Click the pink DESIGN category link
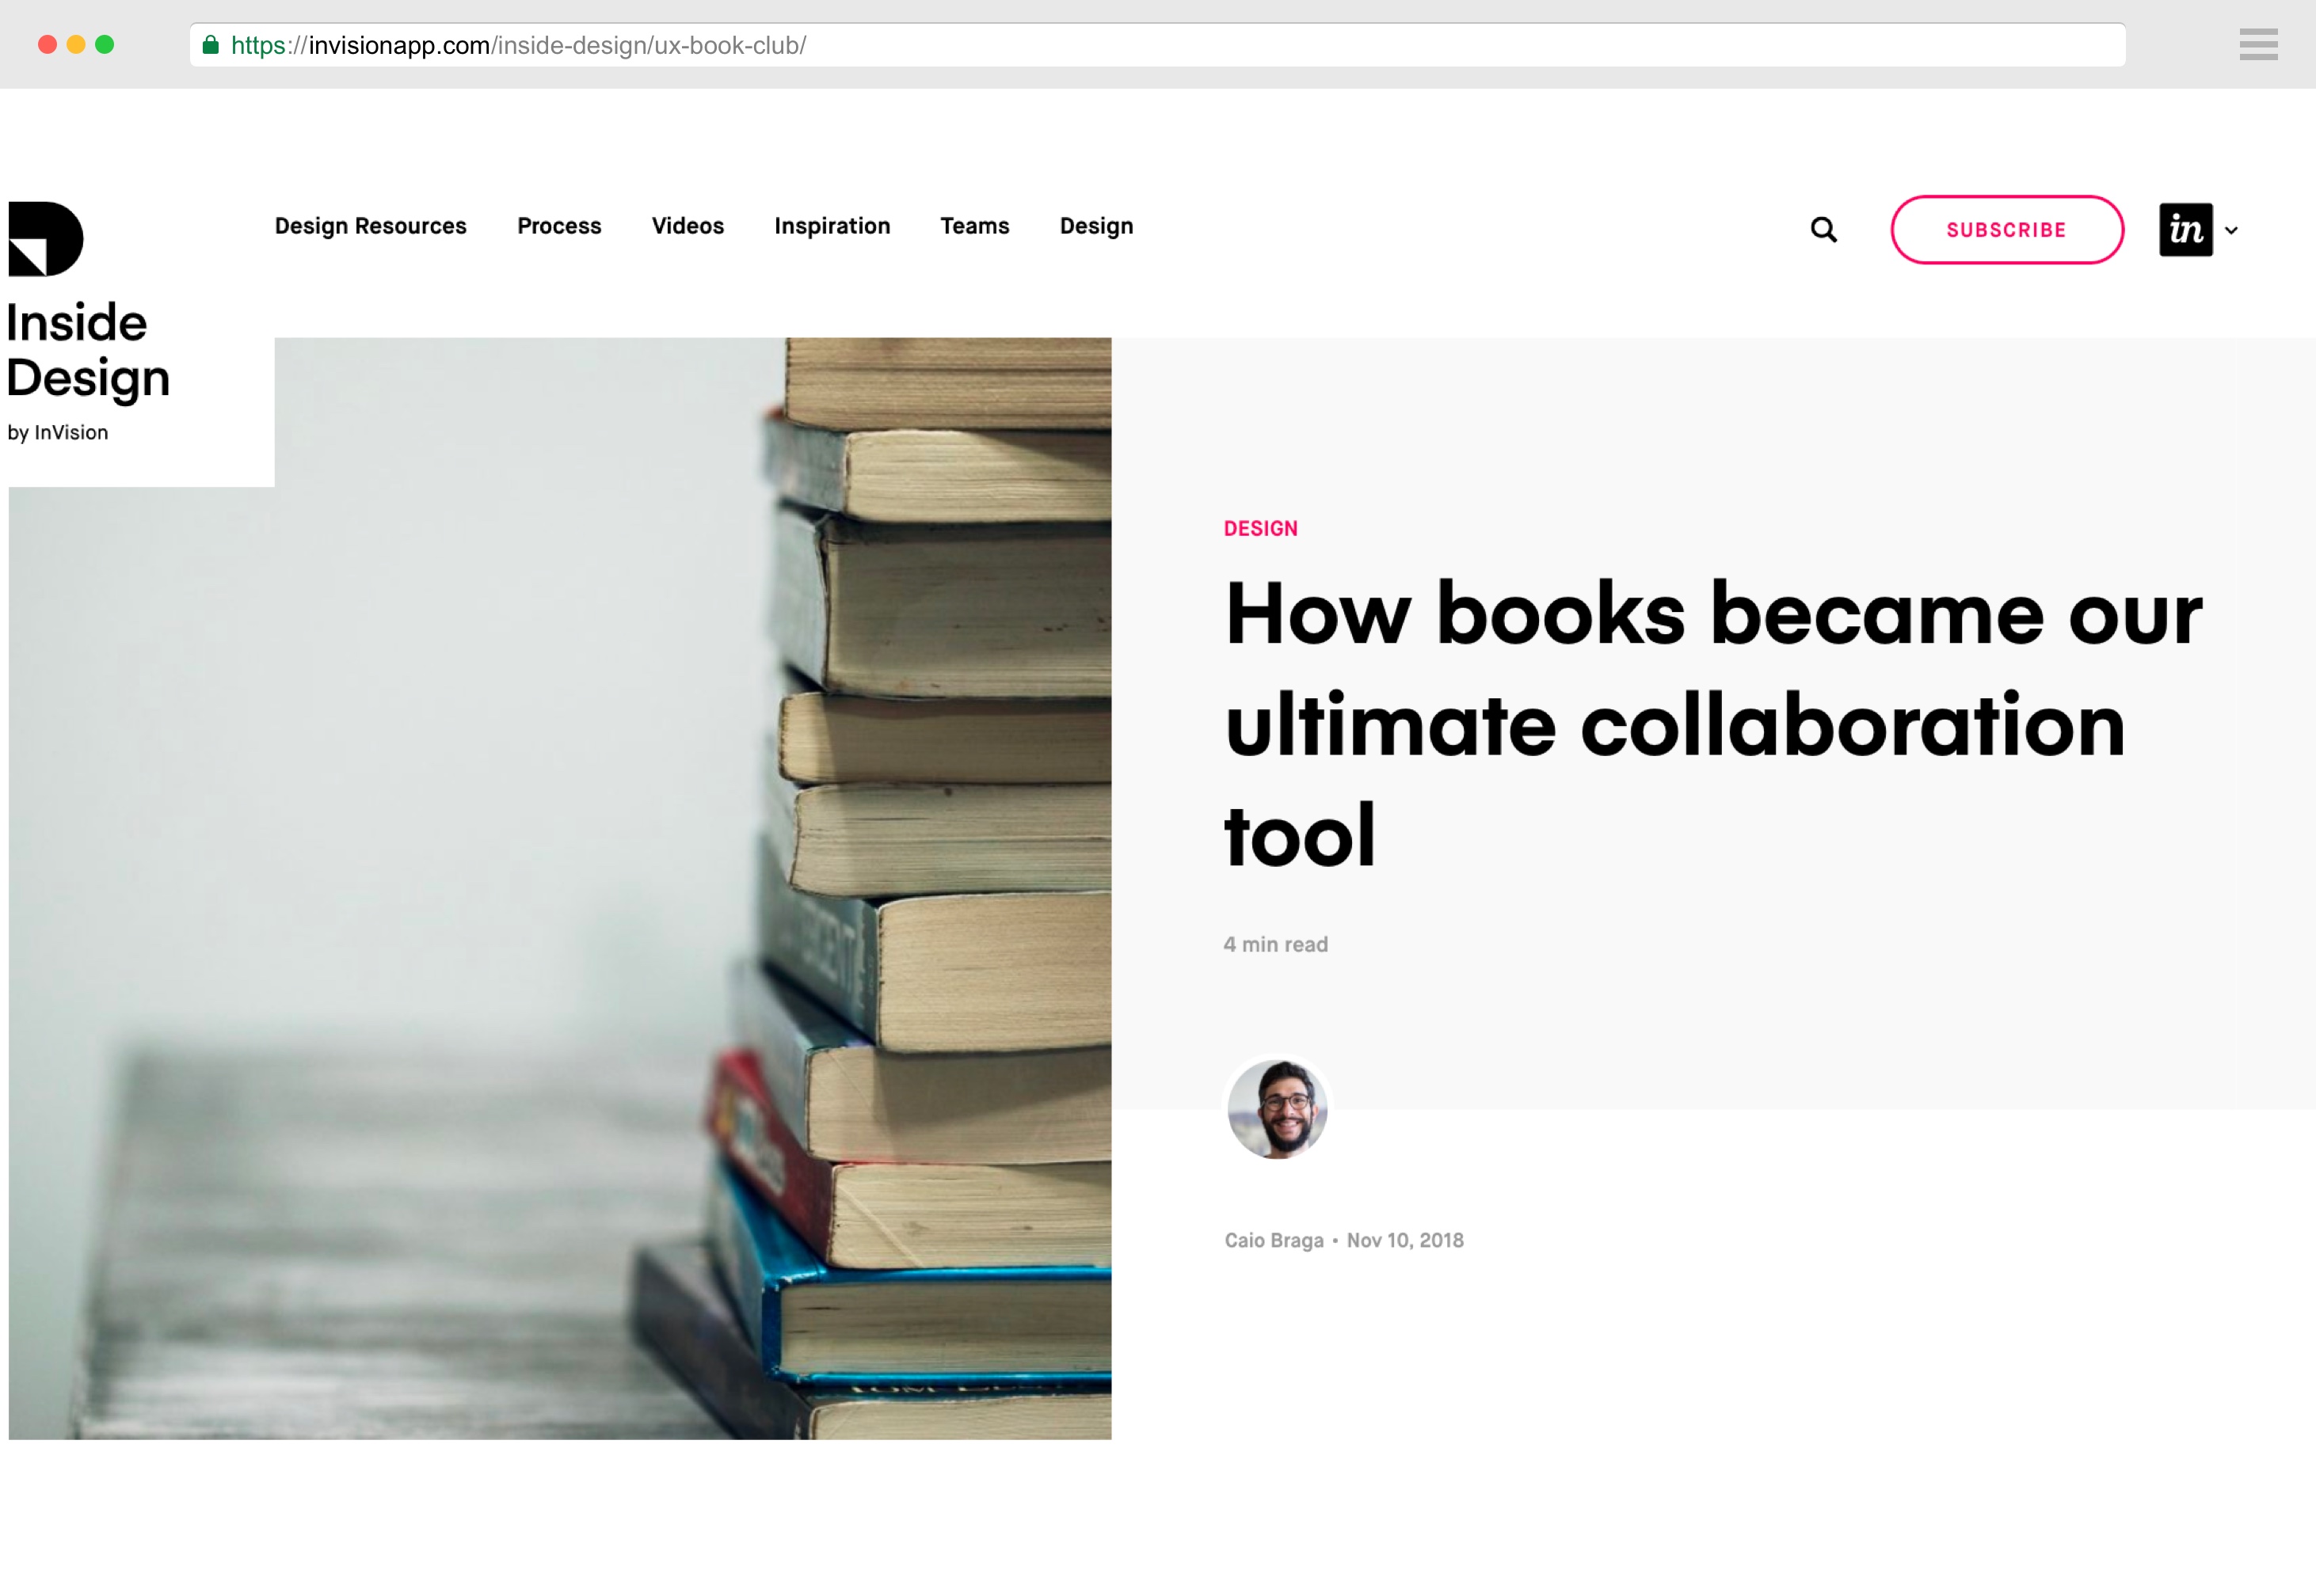This screenshot has width=2316, height=1596. pyautogui.click(x=1259, y=529)
